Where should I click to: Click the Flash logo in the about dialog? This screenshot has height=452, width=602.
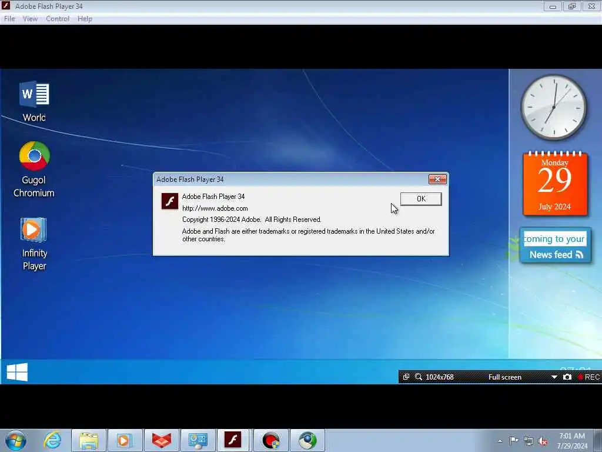click(170, 201)
